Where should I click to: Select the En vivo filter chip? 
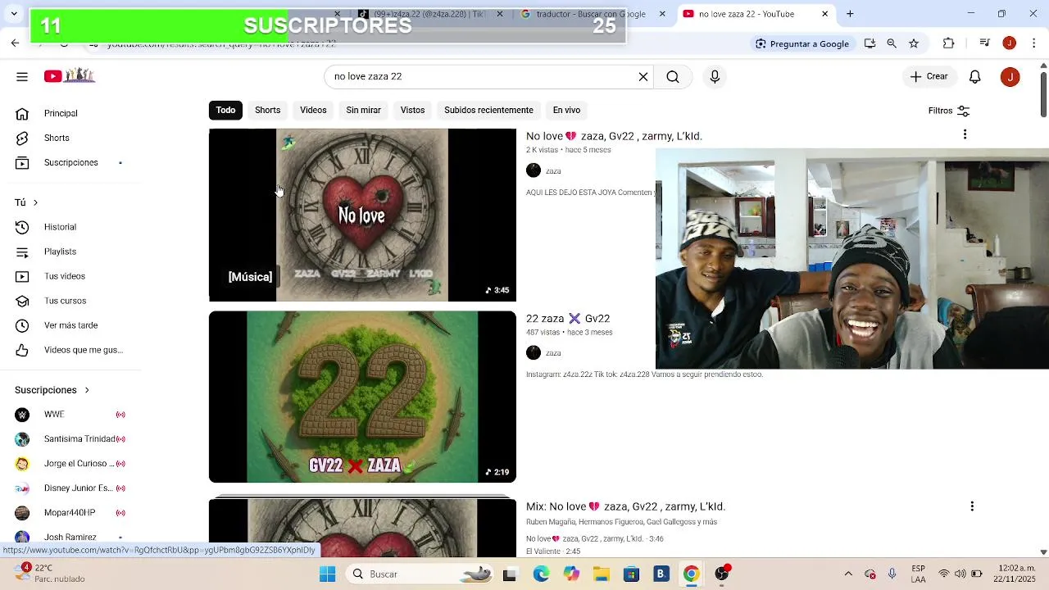pyautogui.click(x=566, y=110)
